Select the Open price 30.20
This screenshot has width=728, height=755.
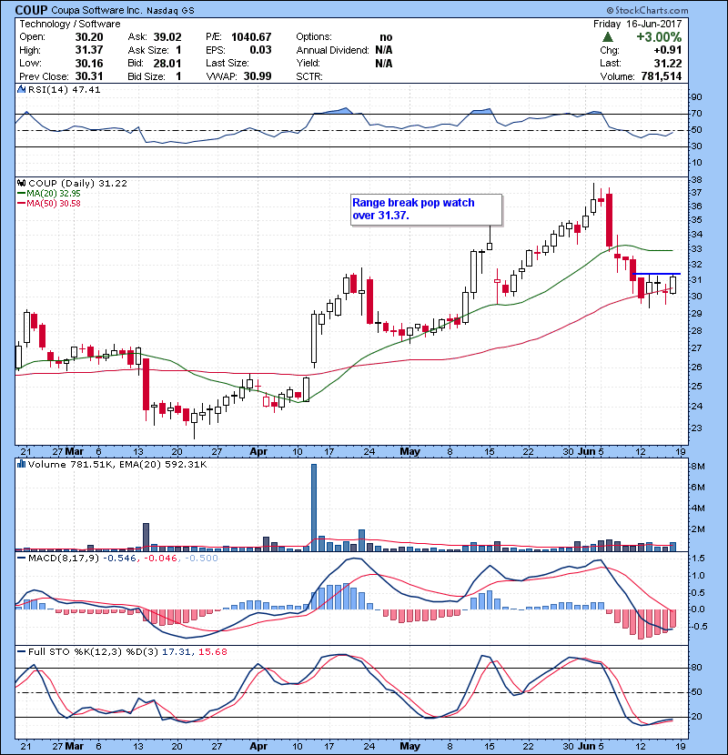pos(89,37)
